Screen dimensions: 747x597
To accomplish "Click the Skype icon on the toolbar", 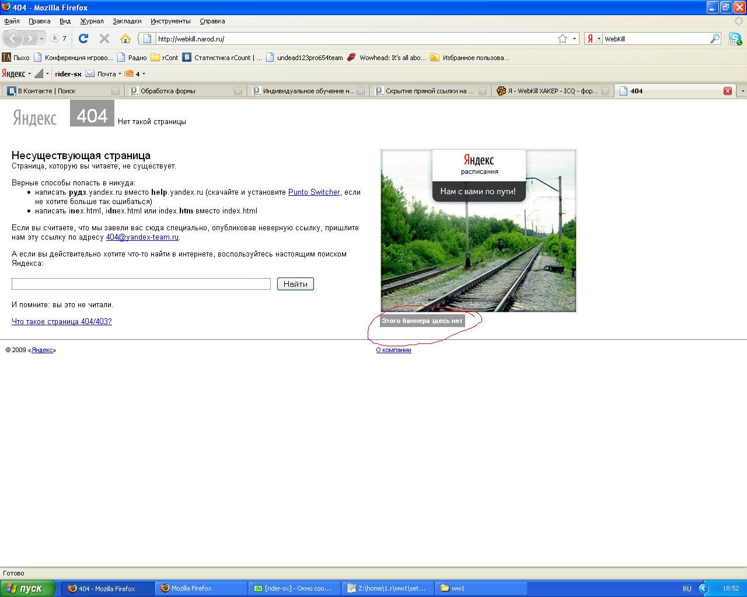I will click(734, 39).
